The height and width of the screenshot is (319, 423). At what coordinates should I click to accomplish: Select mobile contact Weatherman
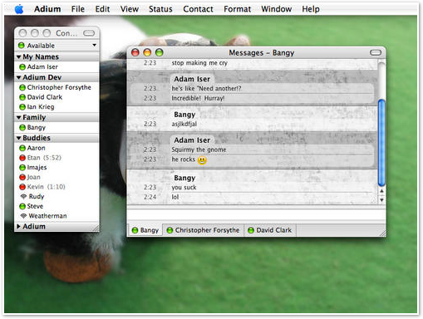(57, 216)
